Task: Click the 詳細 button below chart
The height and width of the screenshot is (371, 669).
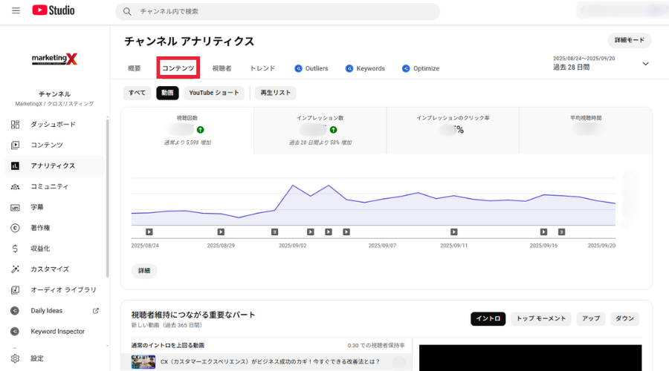Action: pos(144,271)
